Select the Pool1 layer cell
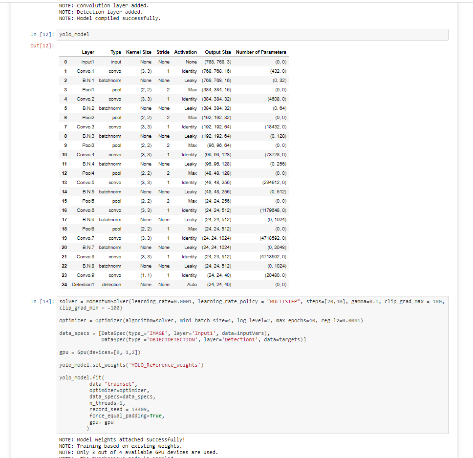 pyautogui.click(x=88, y=90)
